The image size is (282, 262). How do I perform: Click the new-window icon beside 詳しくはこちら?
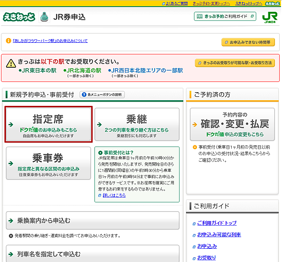(x=100, y=195)
